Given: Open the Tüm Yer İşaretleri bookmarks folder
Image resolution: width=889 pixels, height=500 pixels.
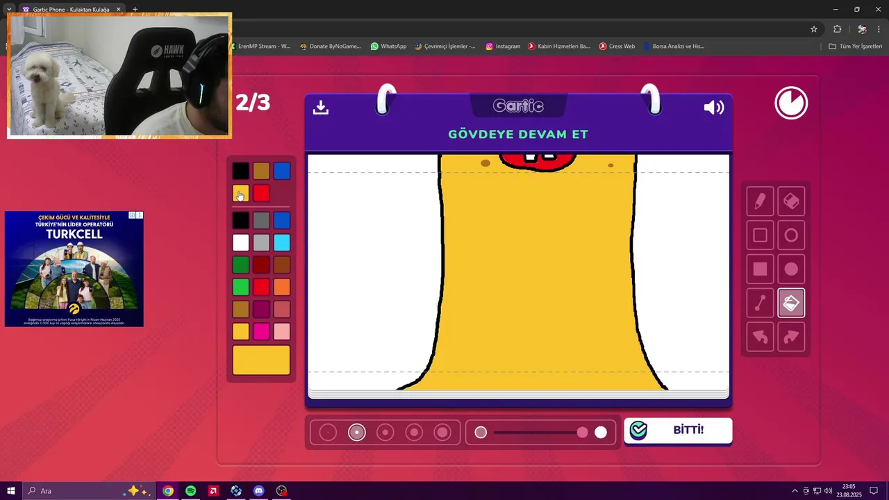Looking at the screenshot, I should click(855, 47).
